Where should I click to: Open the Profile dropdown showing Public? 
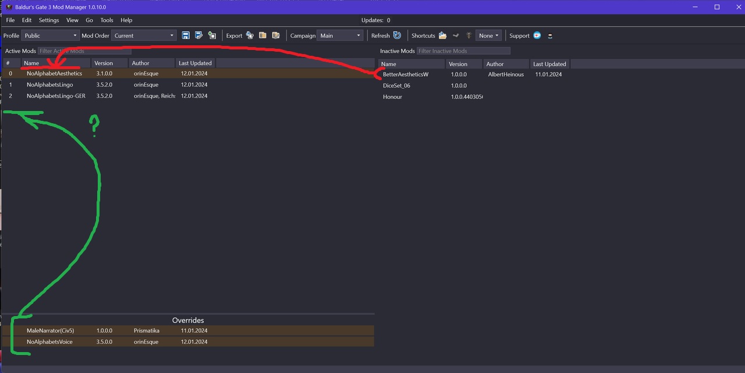(x=49, y=35)
